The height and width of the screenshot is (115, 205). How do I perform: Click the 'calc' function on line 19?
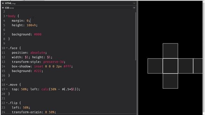[x=45, y=89]
